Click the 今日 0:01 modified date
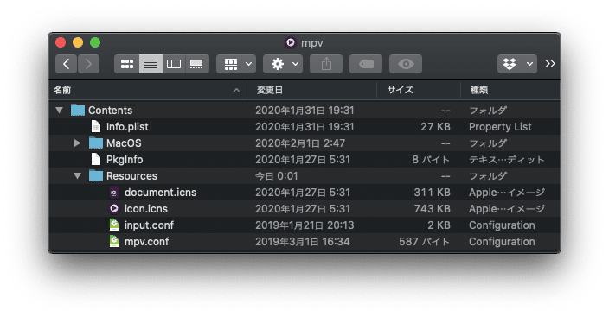Image resolution: width=609 pixels, height=317 pixels. pyautogui.click(x=277, y=176)
